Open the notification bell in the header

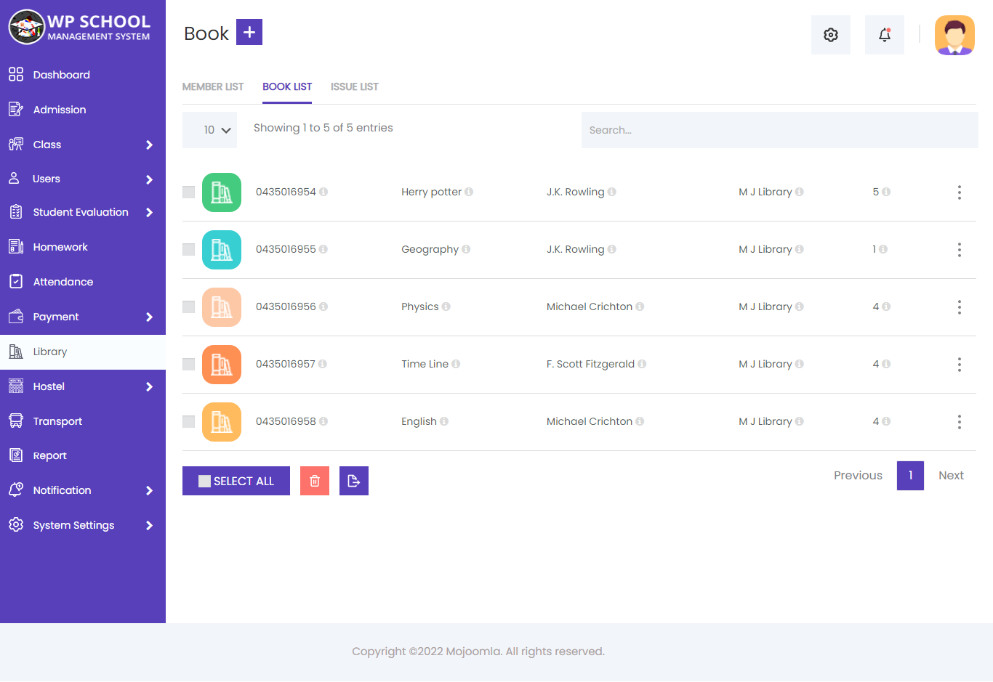point(885,35)
